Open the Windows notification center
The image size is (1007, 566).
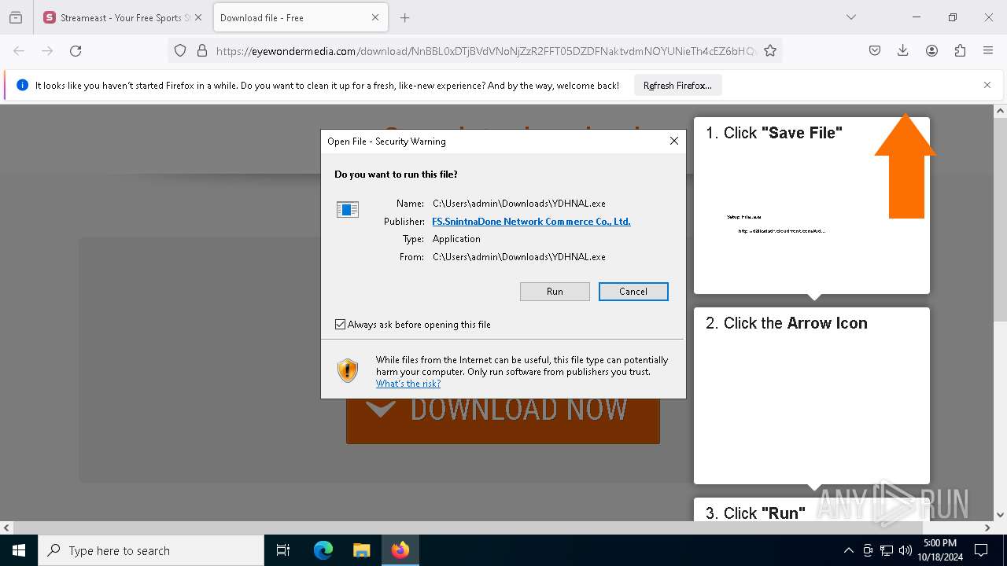[981, 550]
